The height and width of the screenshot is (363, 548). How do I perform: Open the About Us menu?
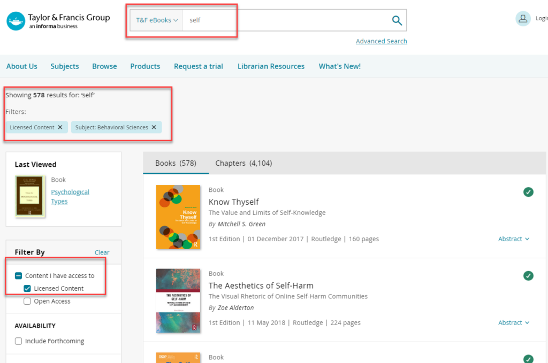click(21, 66)
